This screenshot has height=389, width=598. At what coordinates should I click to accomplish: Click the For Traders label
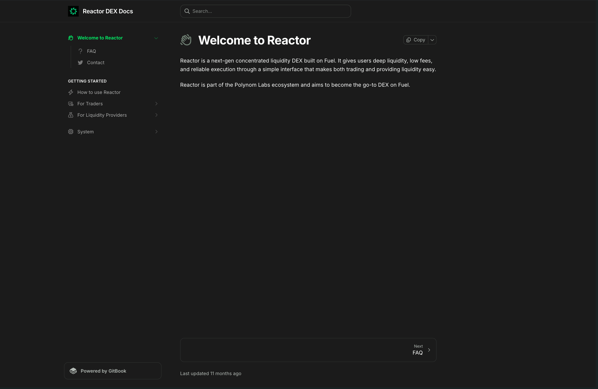(x=90, y=104)
